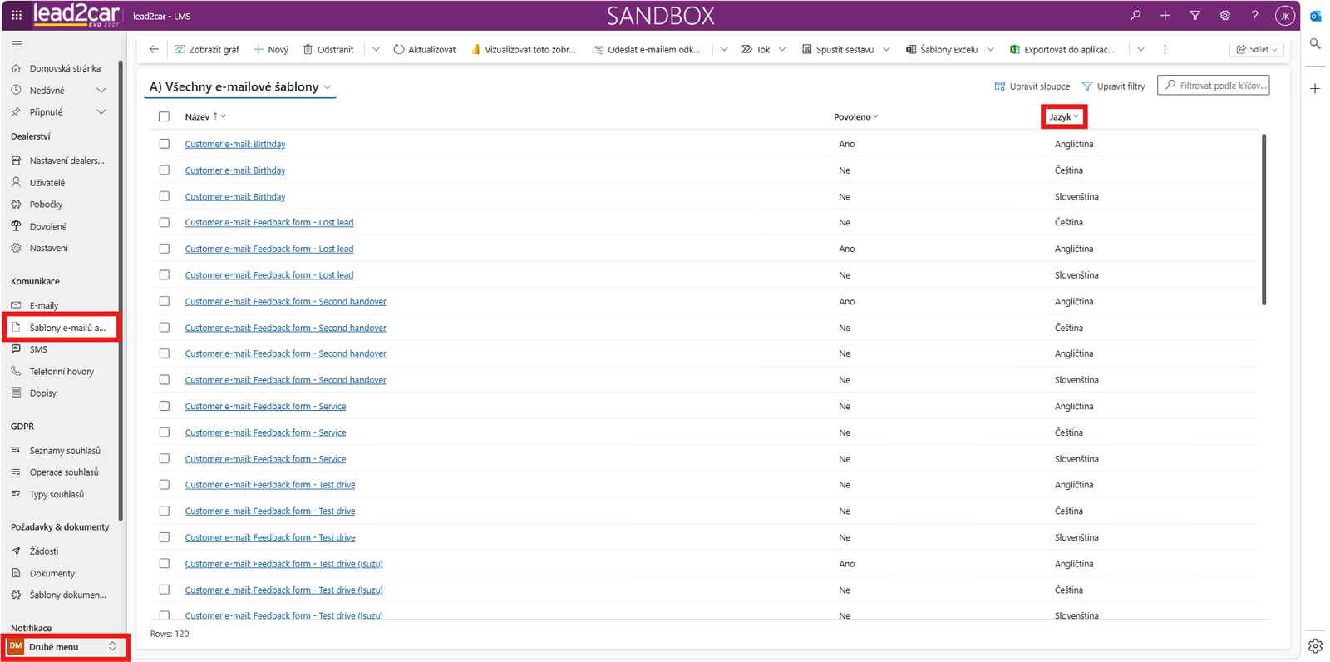Open the Angličtina 'Feedback form - Second handover' link with Povoleno Ano
Viewport: 1330px width, 662px height.
click(x=285, y=301)
